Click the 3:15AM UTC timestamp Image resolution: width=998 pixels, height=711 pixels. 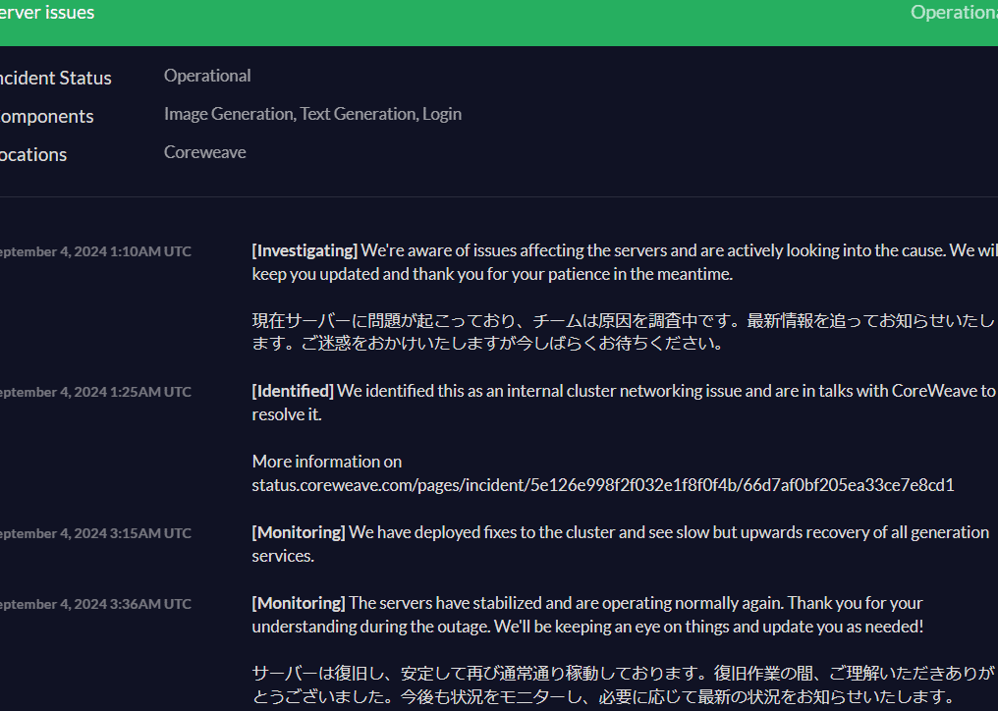[95, 533]
